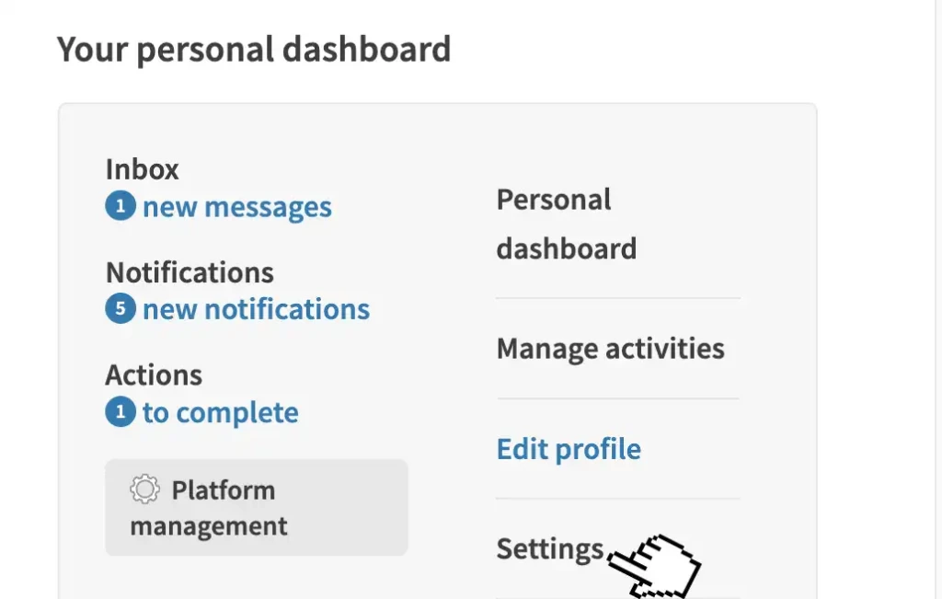Select Personal dashboard in the side menu

point(566,225)
